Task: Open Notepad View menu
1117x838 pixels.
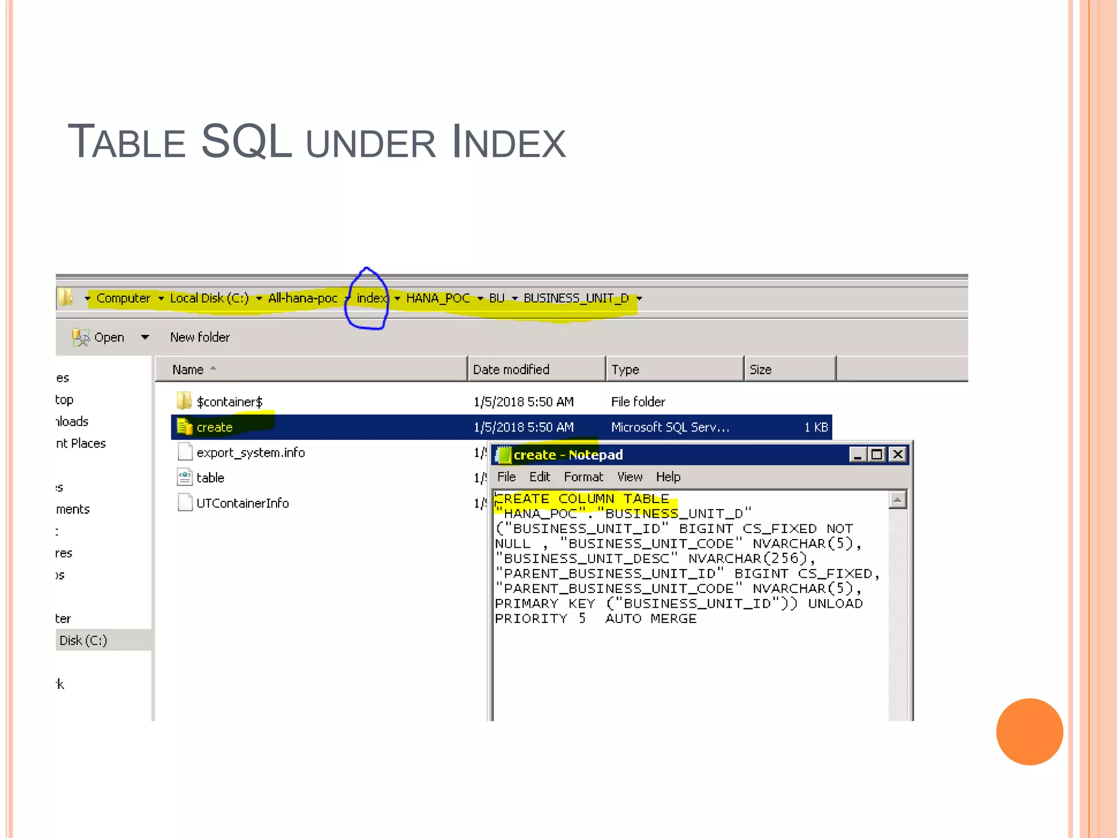Action: tap(630, 477)
